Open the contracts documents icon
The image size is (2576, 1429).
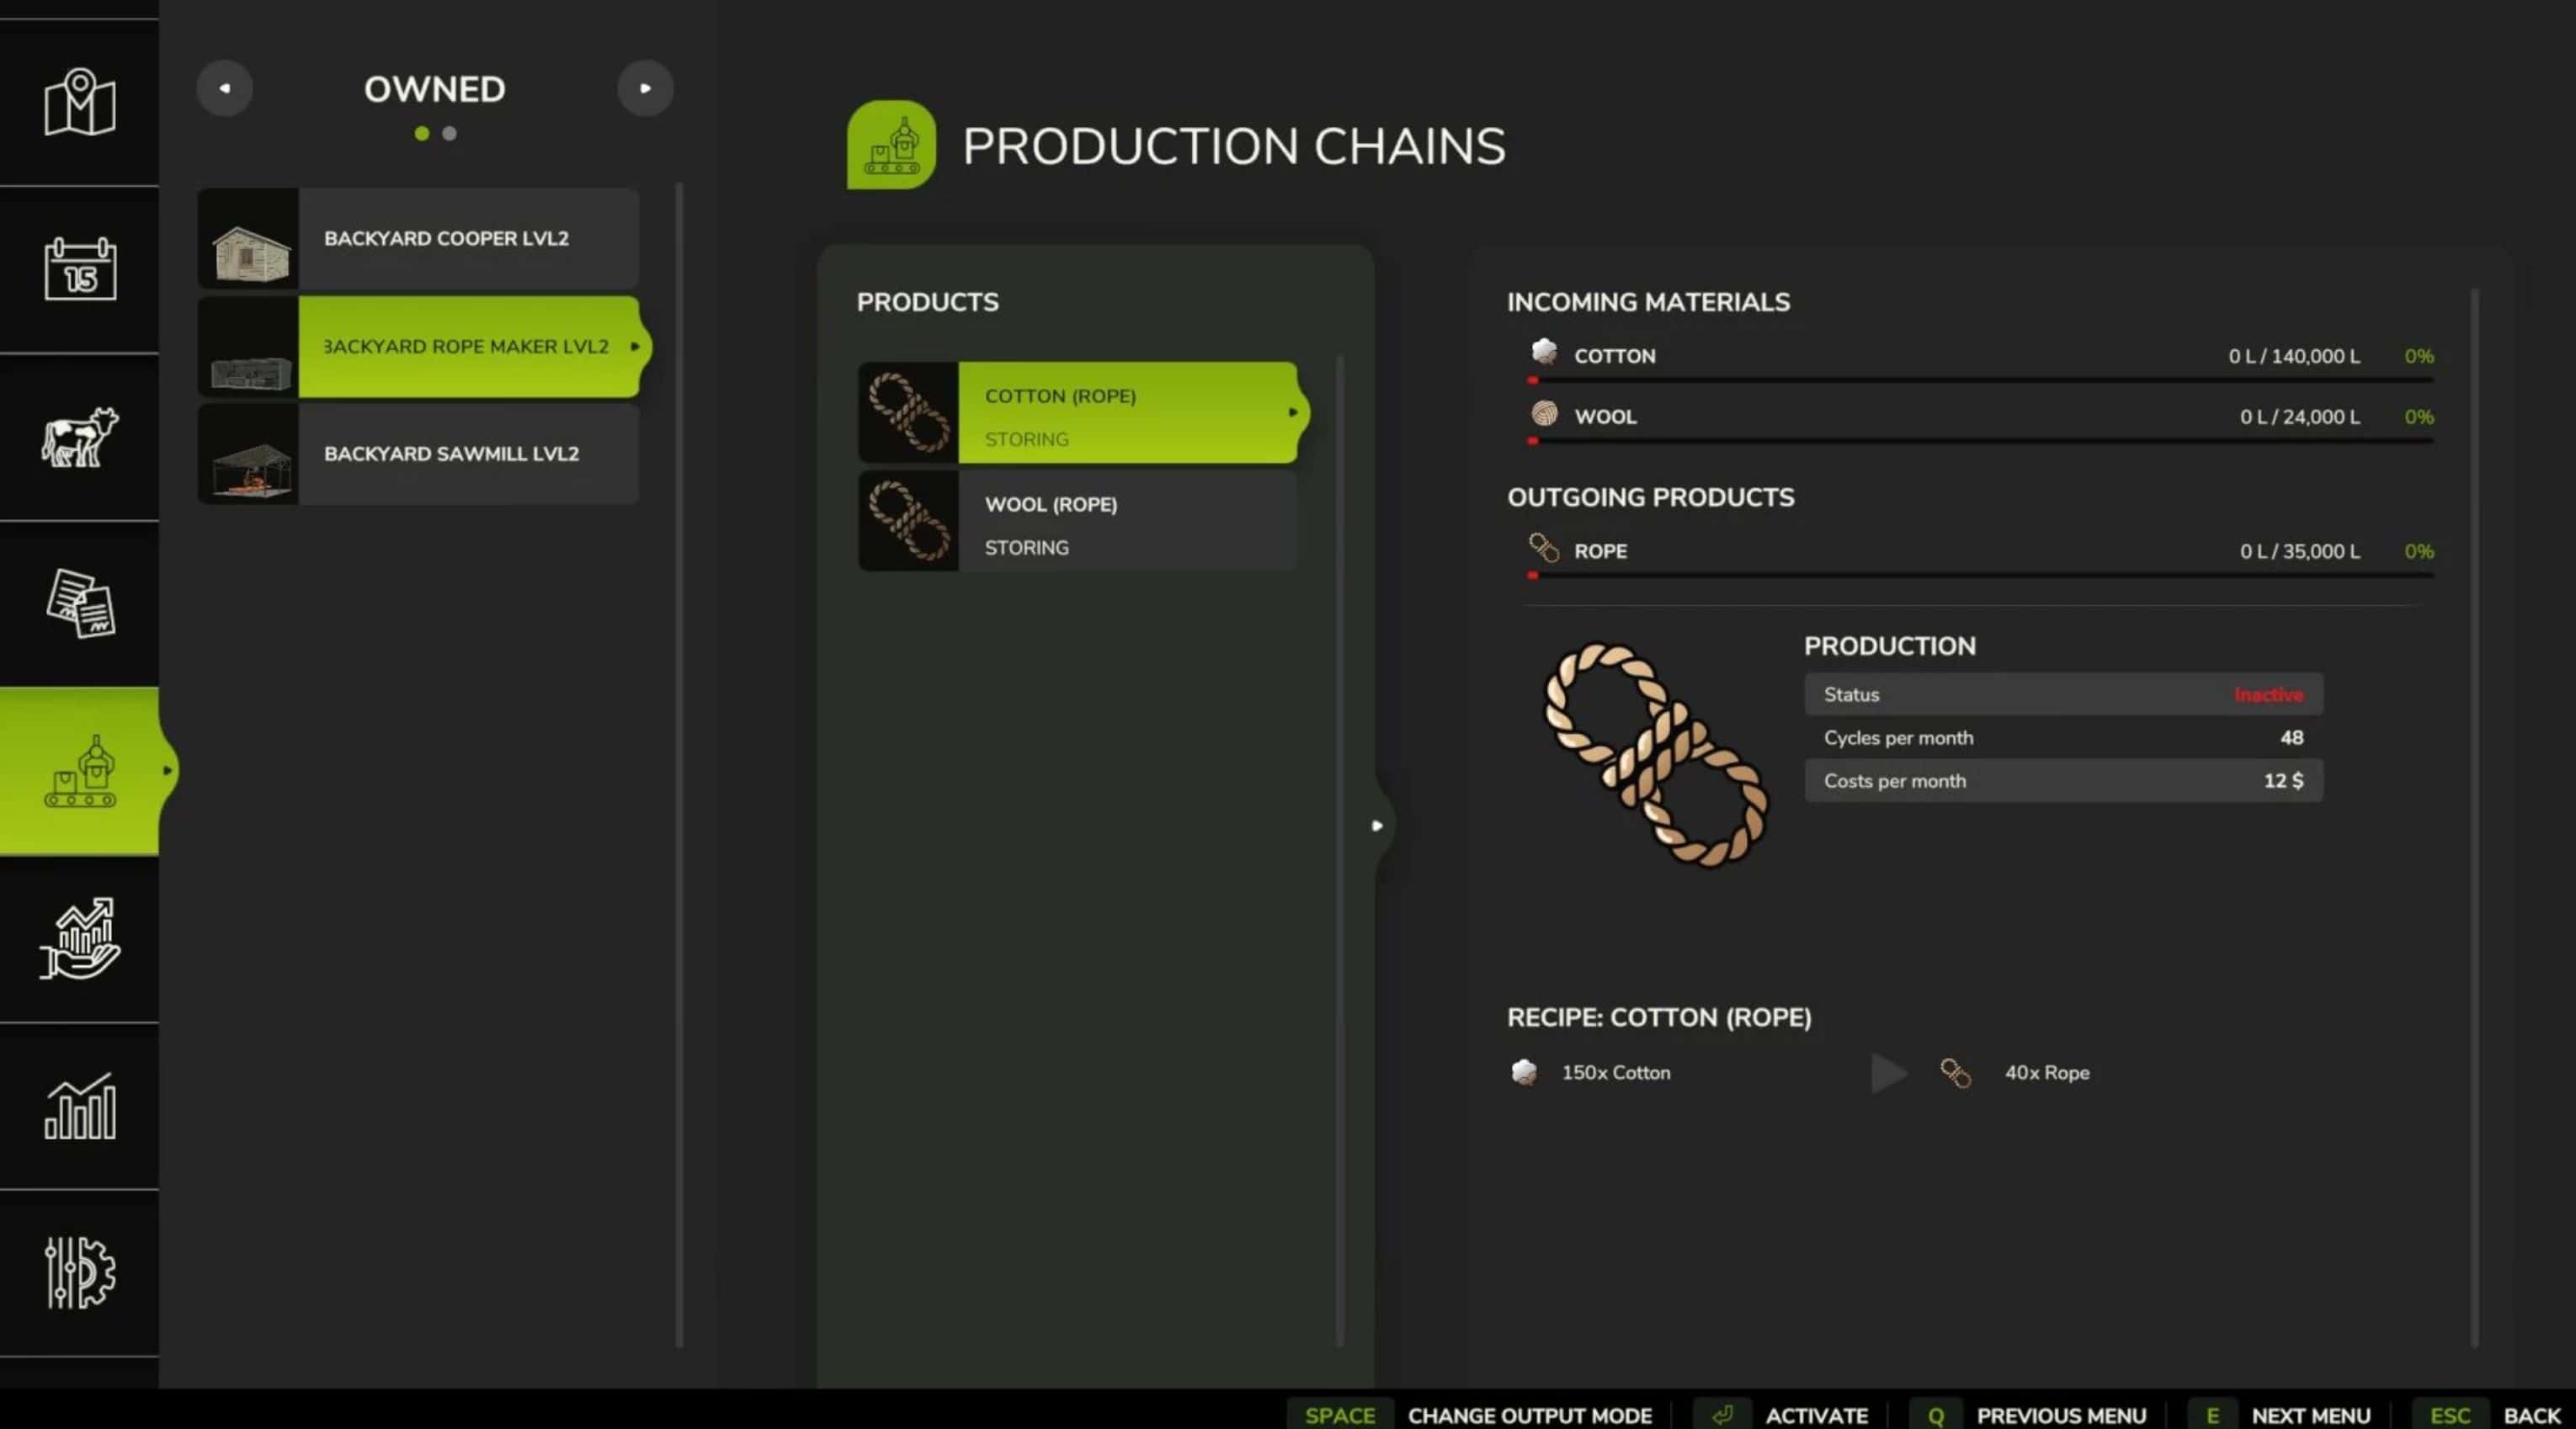80,603
